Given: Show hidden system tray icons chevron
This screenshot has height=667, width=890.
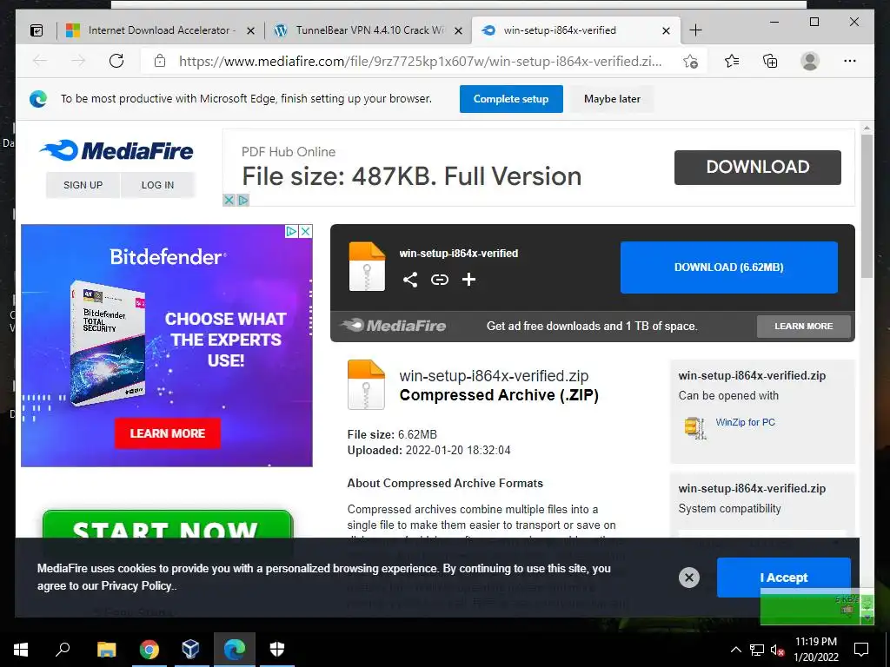Looking at the screenshot, I should 735,650.
